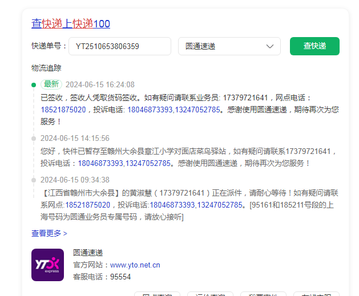The height and width of the screenshot is (296, 359).
Task: Click the 菜鸟驿站 temporary storage message
Action: [188, 157]
